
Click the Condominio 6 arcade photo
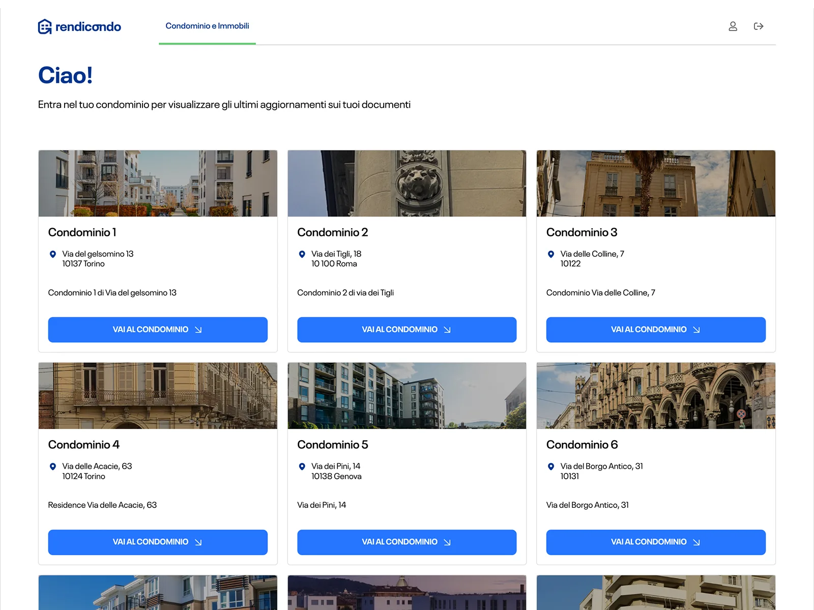pyautogui.click(x=656, y=396)
